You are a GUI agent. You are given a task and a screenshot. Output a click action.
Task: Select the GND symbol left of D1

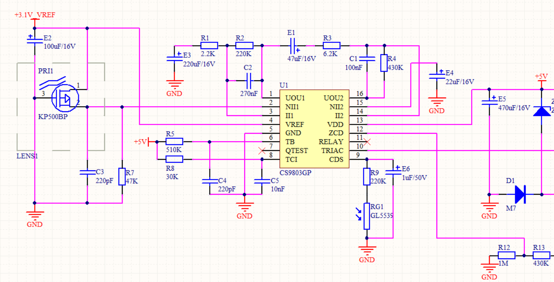pos(489,210)
